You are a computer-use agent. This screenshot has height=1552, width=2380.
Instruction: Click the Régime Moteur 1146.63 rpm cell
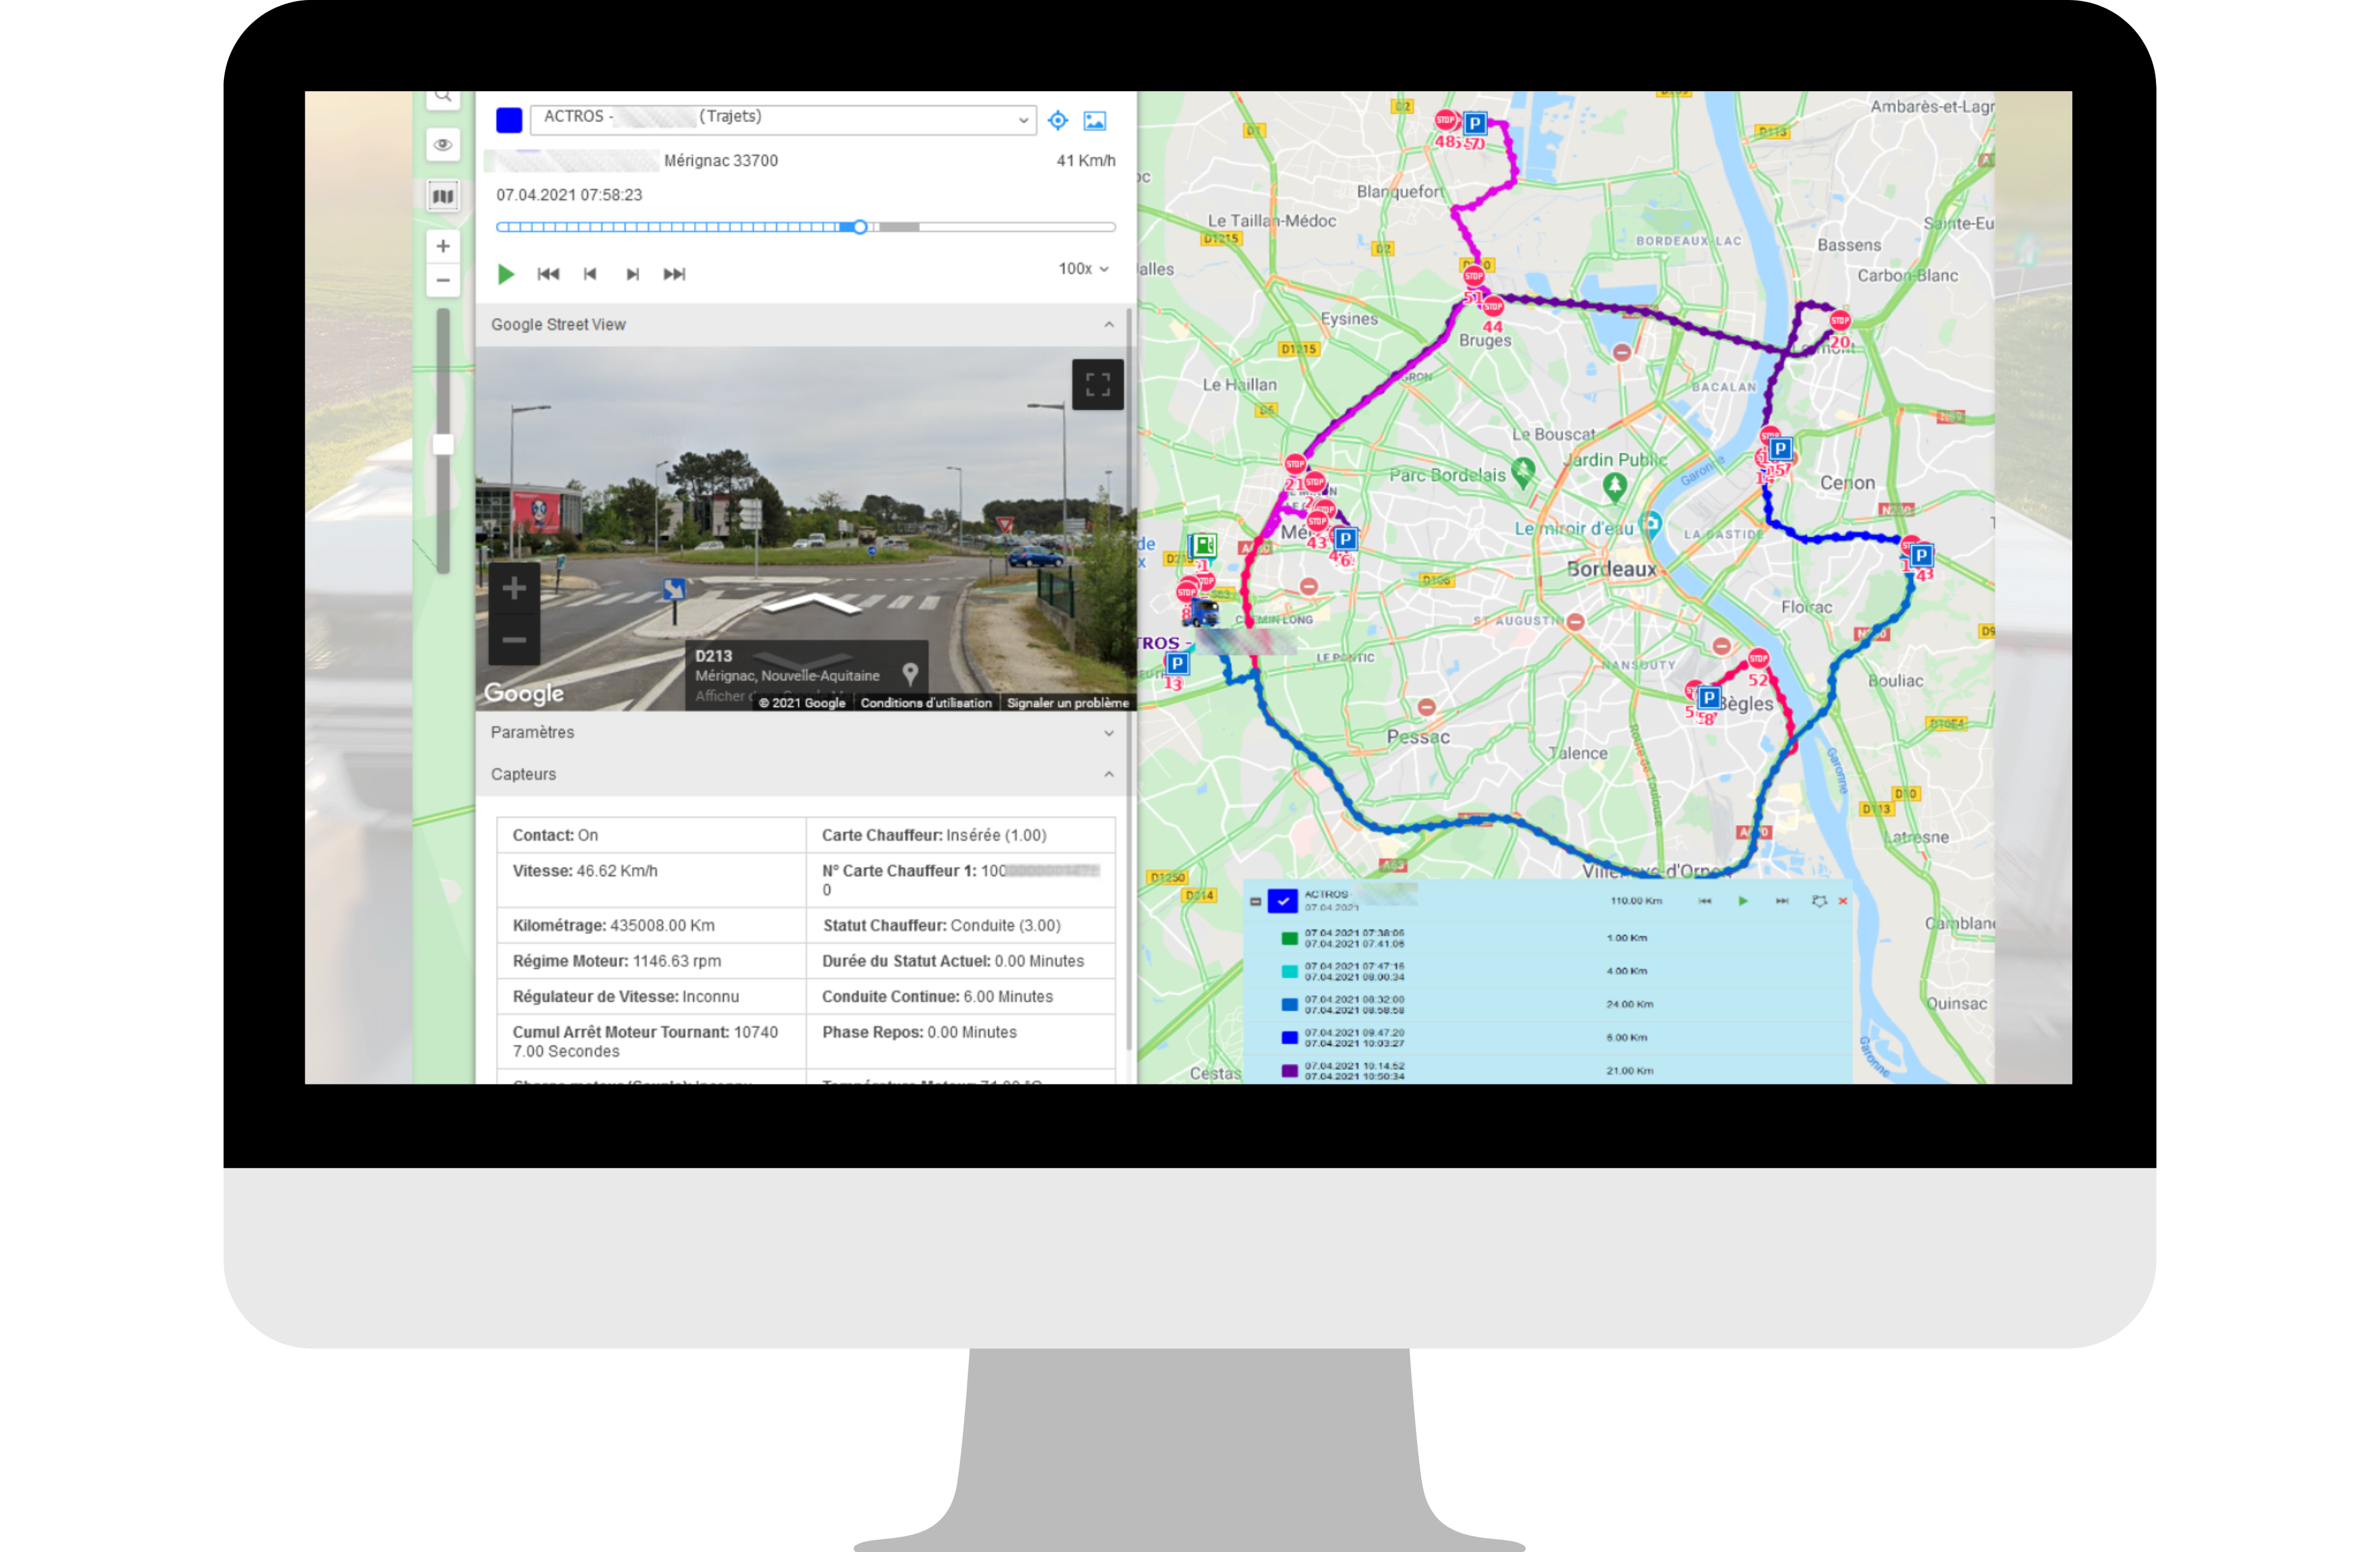(x=651, y=961)
